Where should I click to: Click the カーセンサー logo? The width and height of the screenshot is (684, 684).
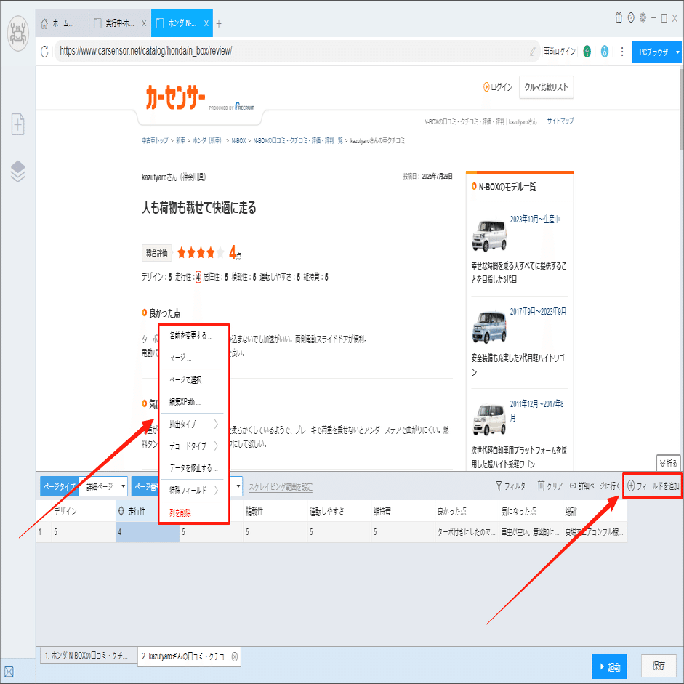click(x=175, y=97)
